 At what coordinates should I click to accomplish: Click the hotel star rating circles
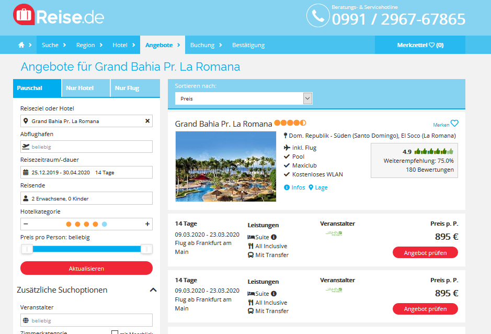tap(290, 123)
